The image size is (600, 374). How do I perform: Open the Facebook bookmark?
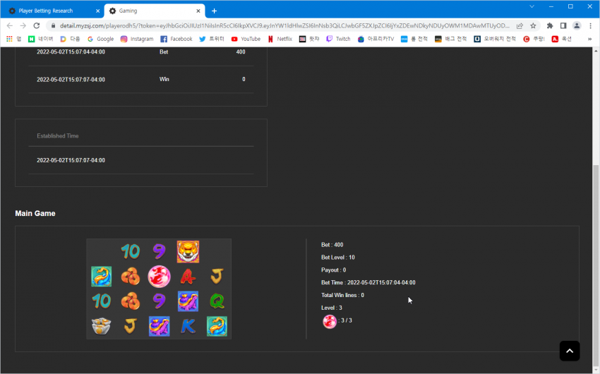(176, 39)
